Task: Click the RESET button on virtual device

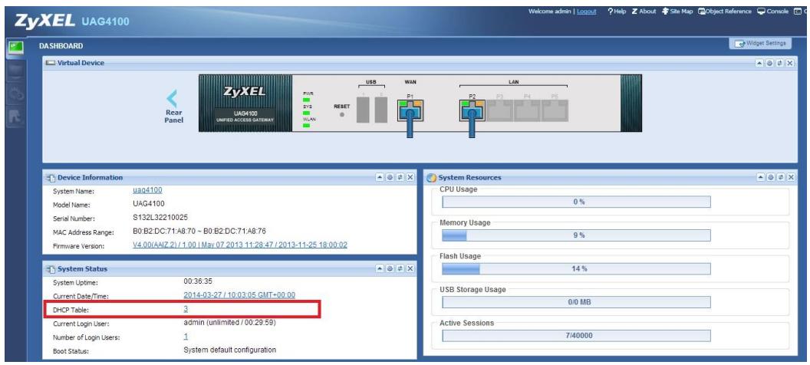Action: [341, 114]
